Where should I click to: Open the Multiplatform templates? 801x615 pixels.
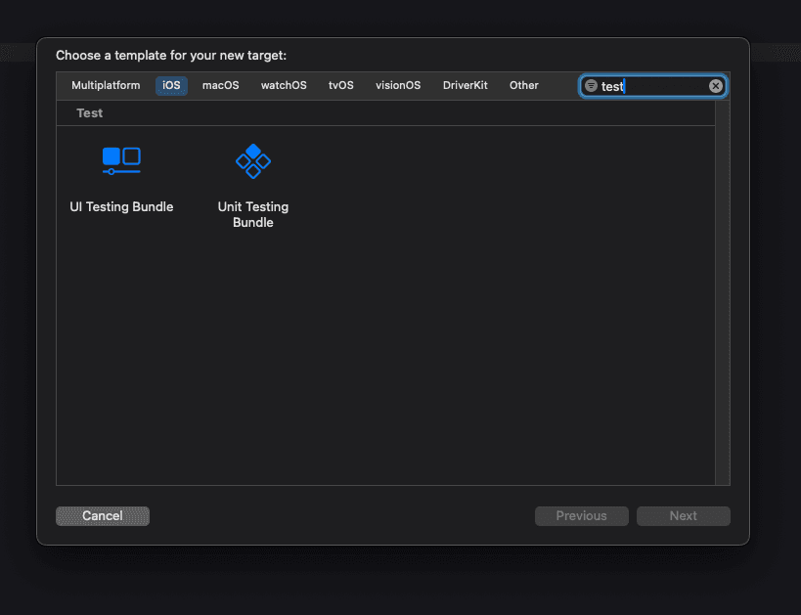pos(105,85)
